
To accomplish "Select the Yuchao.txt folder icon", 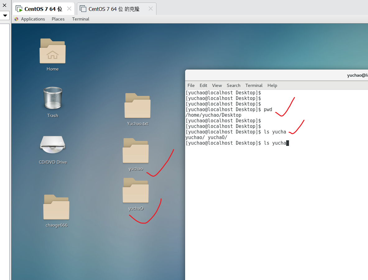I will click(x=137, y=106).
